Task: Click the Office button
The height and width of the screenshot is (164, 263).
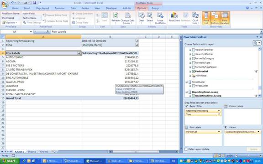Action: (x=5, y=5)
